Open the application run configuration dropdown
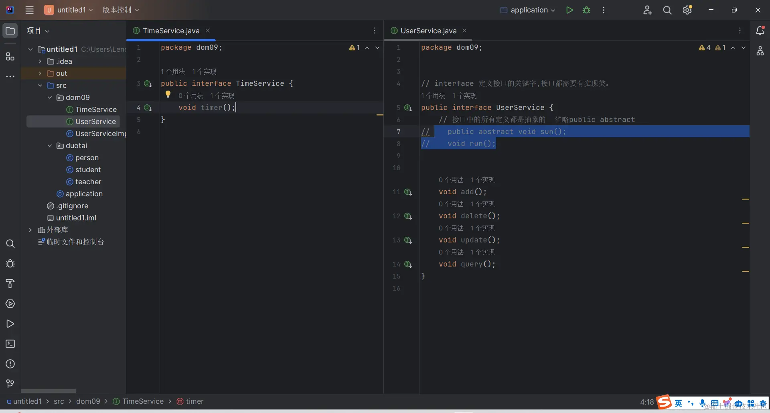Image resolution: width=770 pixels, height=413 pixels. pyautogui.click(x=527, y=10)
